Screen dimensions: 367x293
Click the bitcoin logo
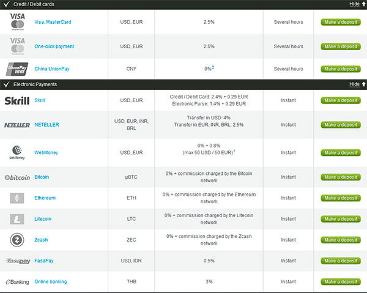pos(17,177)
